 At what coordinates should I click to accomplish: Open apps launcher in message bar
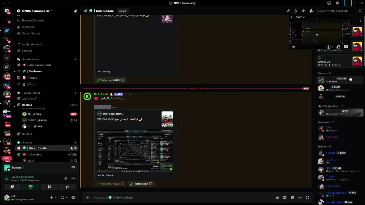[x=307, y=198]
